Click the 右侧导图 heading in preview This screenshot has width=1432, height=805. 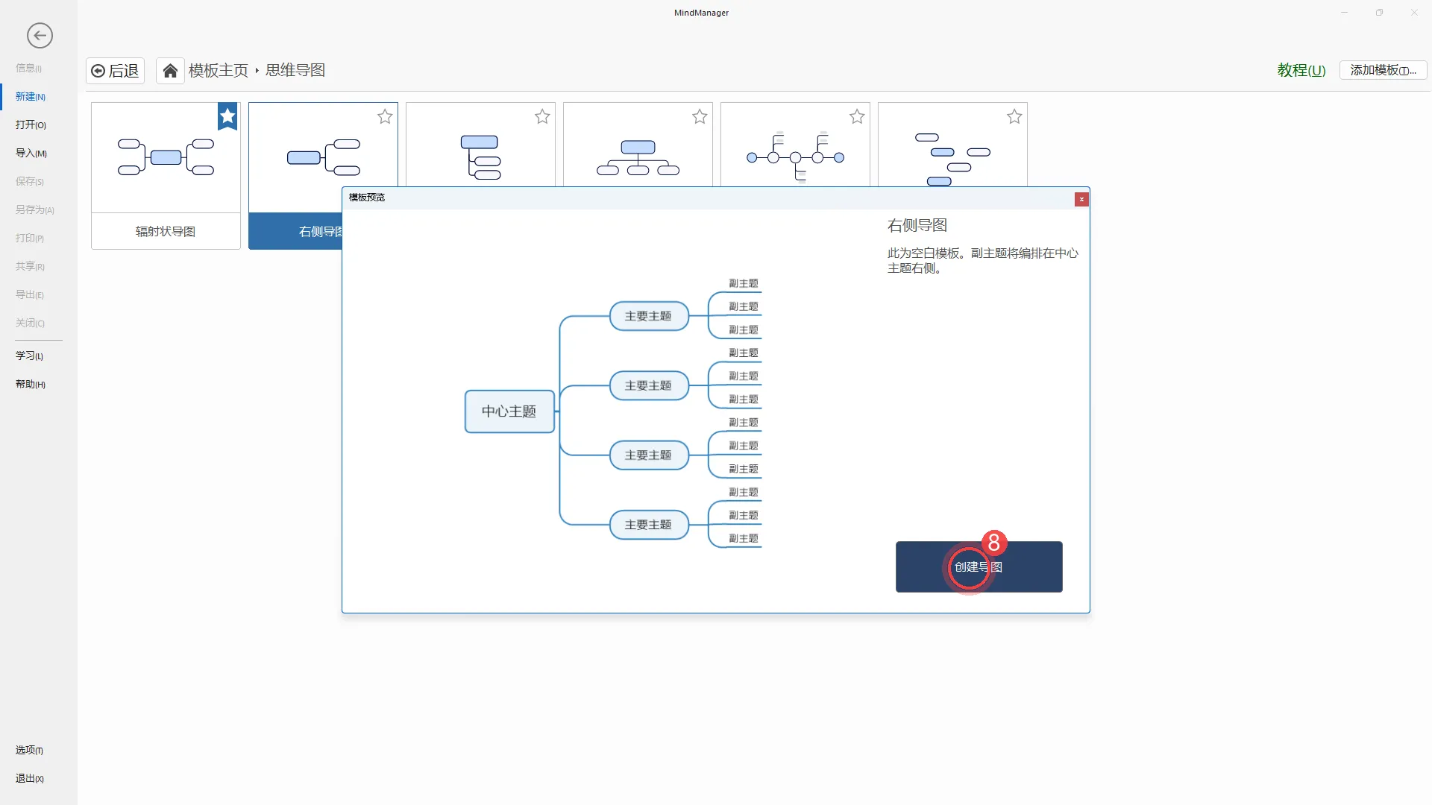[917, 225]
